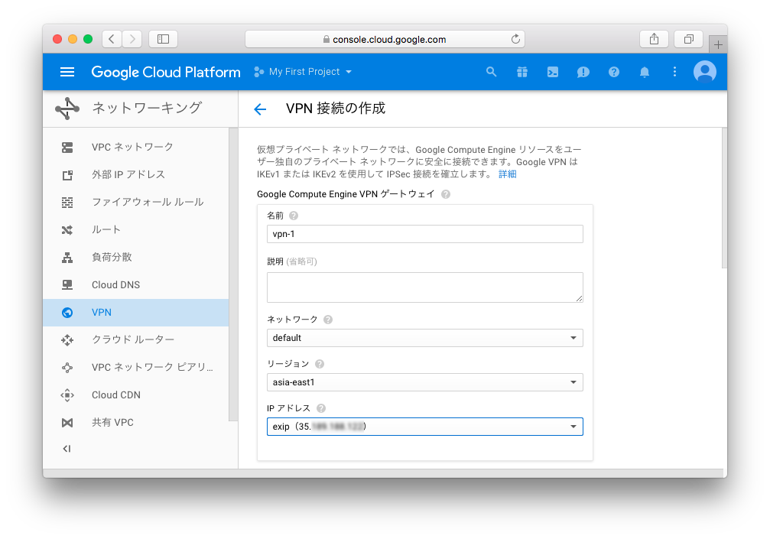Reload the page in Safari
Image resolution: width=770 pixels, height=539 pixels.
point(515,39)
